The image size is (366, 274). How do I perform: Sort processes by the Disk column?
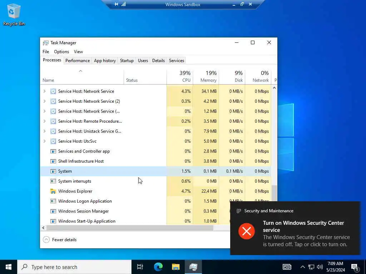coord(232,76)
